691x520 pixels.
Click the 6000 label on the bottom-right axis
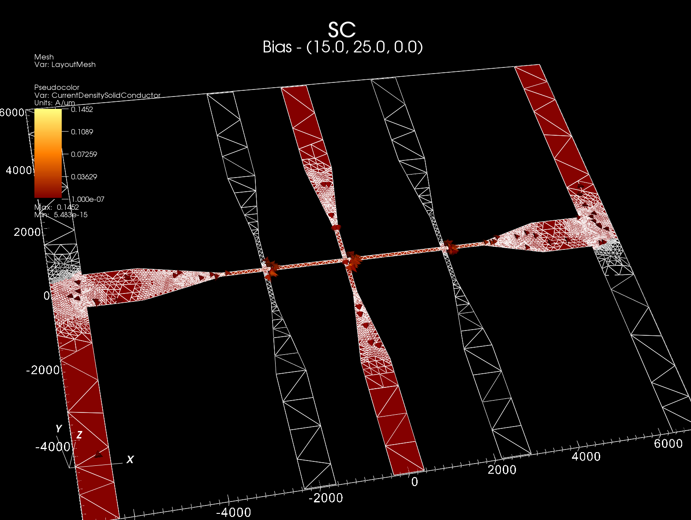668,443
